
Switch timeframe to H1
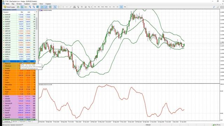point(110,7)
